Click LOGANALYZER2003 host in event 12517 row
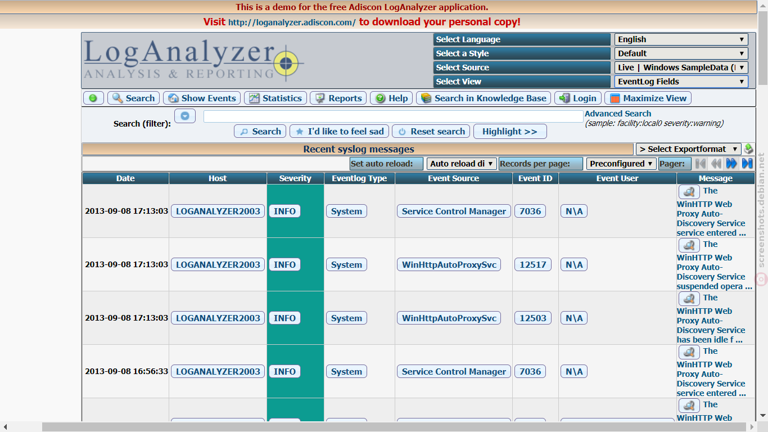 coord(218,264)
